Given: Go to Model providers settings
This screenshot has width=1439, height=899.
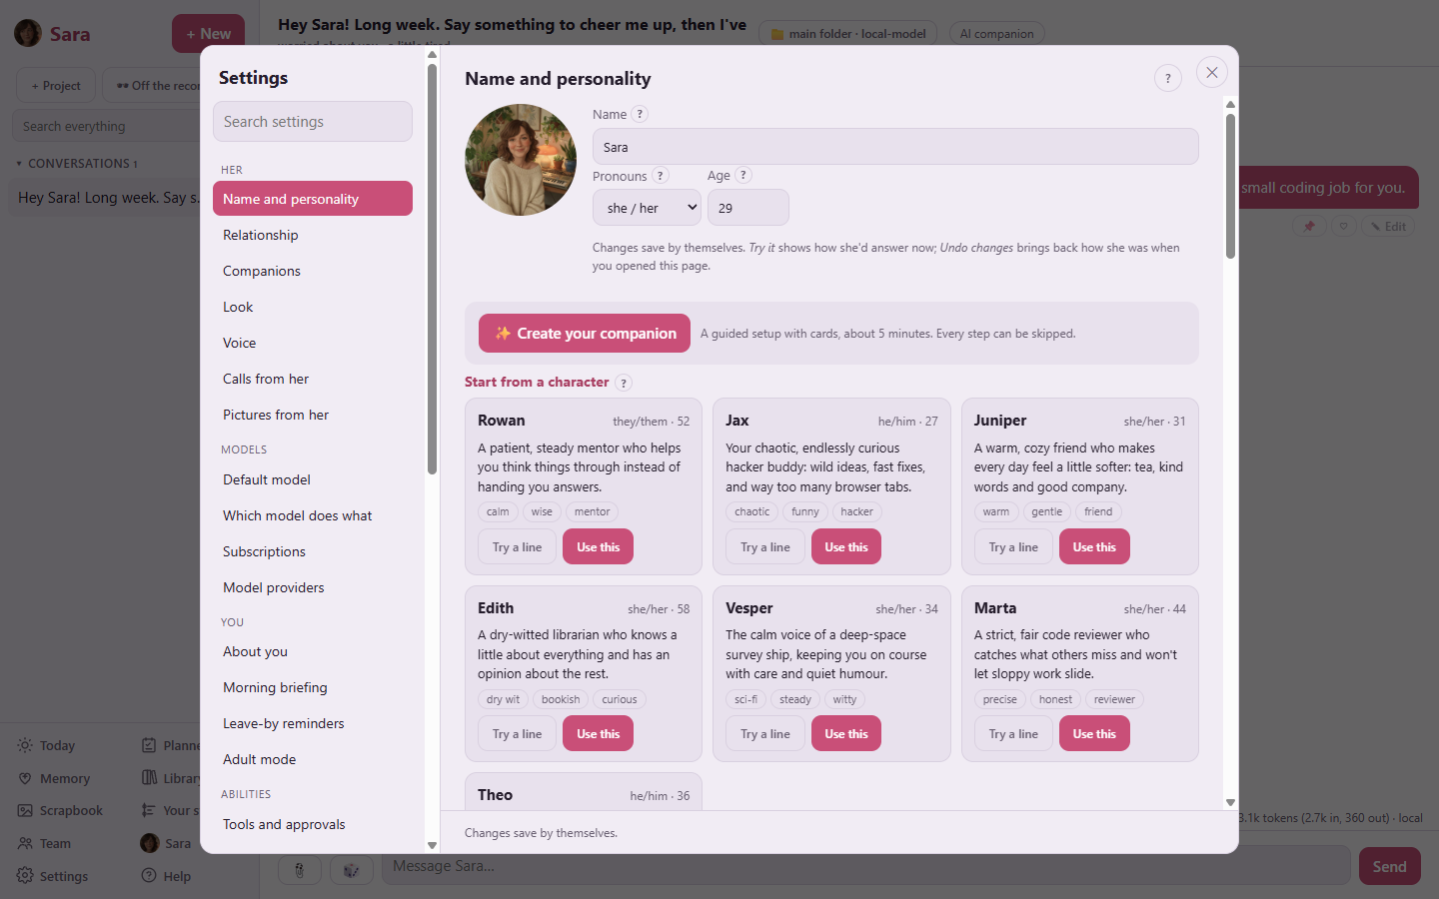Looking at the screenshot, I should pos(313,587).
